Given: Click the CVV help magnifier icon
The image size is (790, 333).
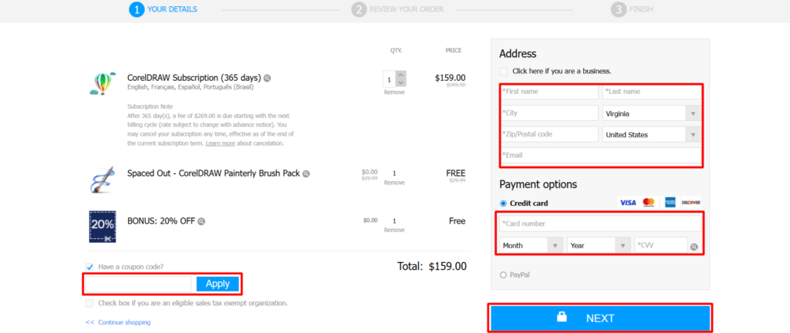Looking at the screenshot, I should [x=694, y=247].
